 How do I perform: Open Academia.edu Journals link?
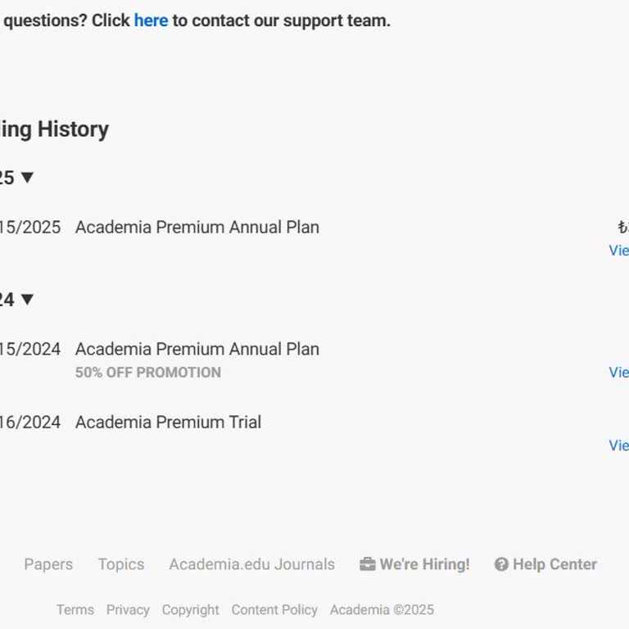coord(251,564)
